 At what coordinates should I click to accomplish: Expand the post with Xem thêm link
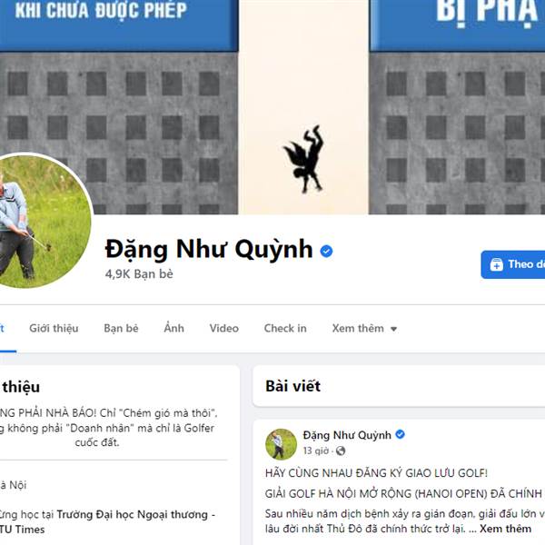[x=505, y=529]
